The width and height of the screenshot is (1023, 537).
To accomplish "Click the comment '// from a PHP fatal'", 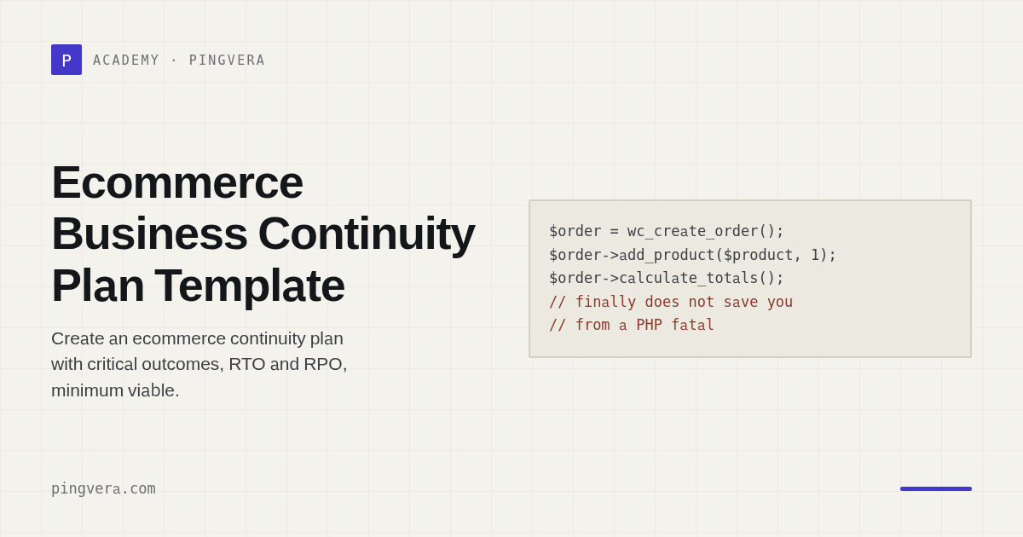I will click(631, 325).
